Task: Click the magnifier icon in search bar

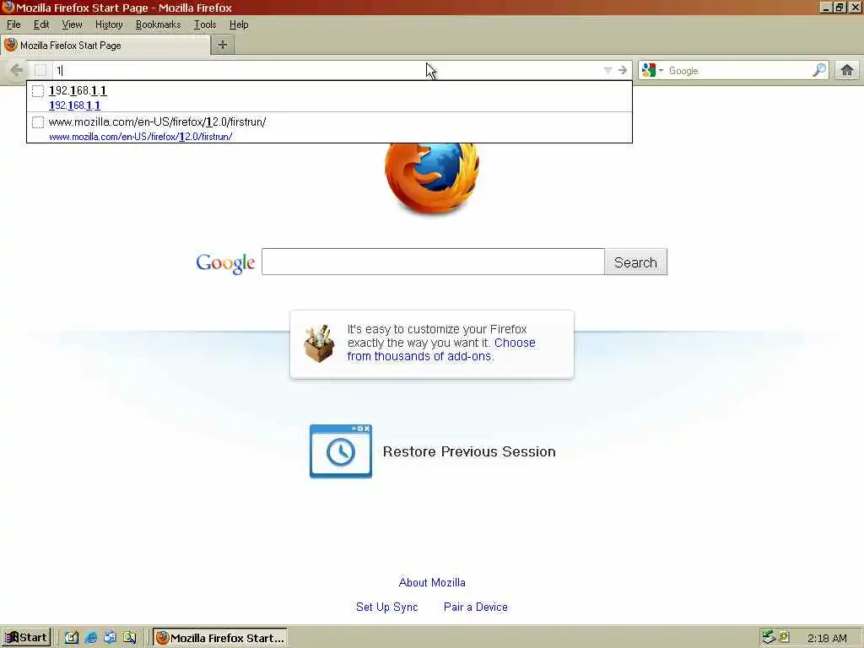Action: (x=819, y=70)
